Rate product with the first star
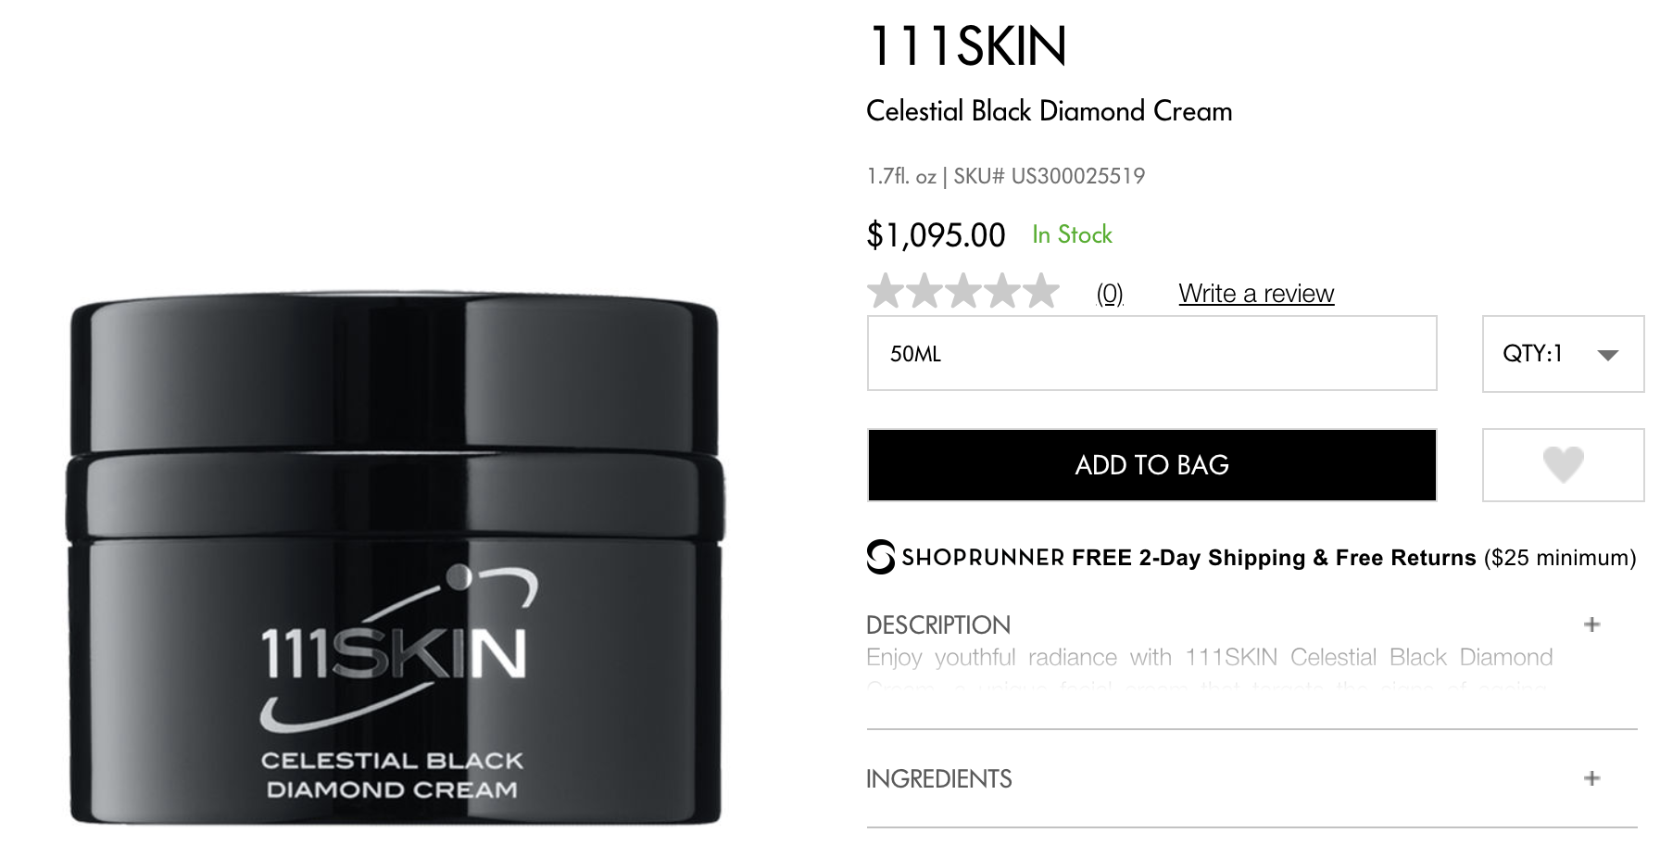This screenshot has width=1660, height=858. click(887, 291)
